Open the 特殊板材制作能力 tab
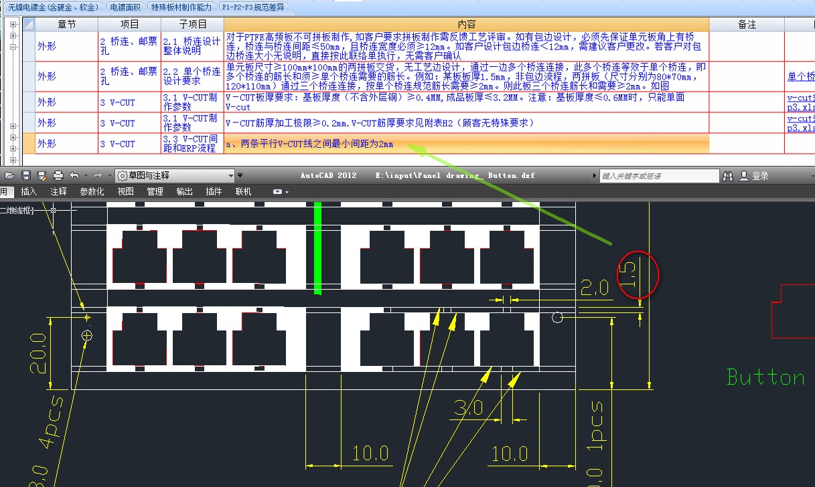This screenshot has height=487, width=815. 181,7
